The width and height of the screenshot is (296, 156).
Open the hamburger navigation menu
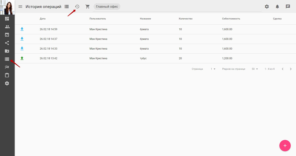(20, 6)
